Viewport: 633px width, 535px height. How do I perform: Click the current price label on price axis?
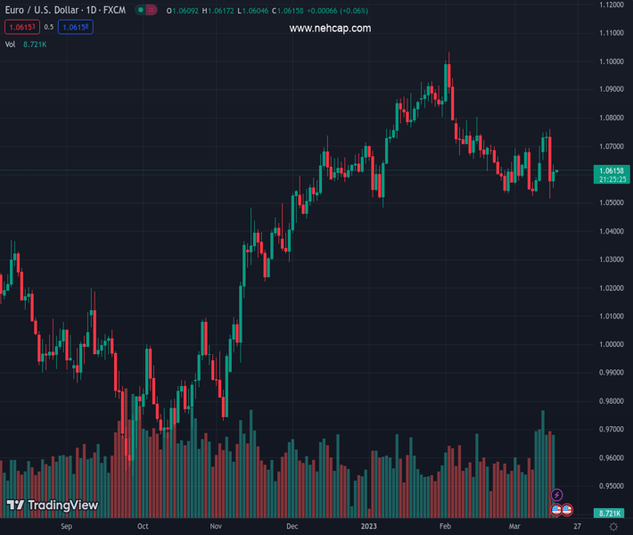pos(612,170)
